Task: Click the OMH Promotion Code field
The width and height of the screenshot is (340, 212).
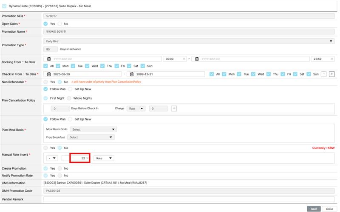Action: coord(189,191)
